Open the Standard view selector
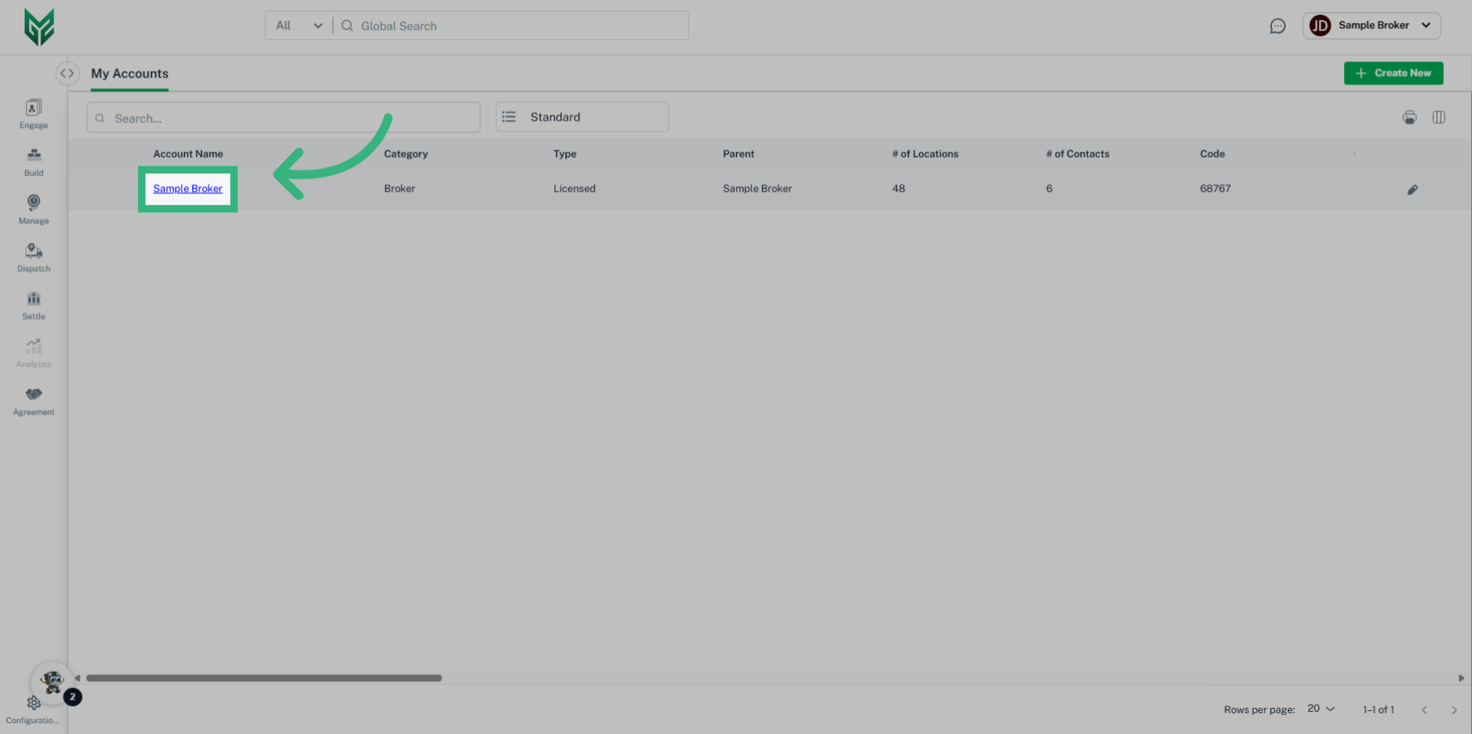 (x=581, y=117)
